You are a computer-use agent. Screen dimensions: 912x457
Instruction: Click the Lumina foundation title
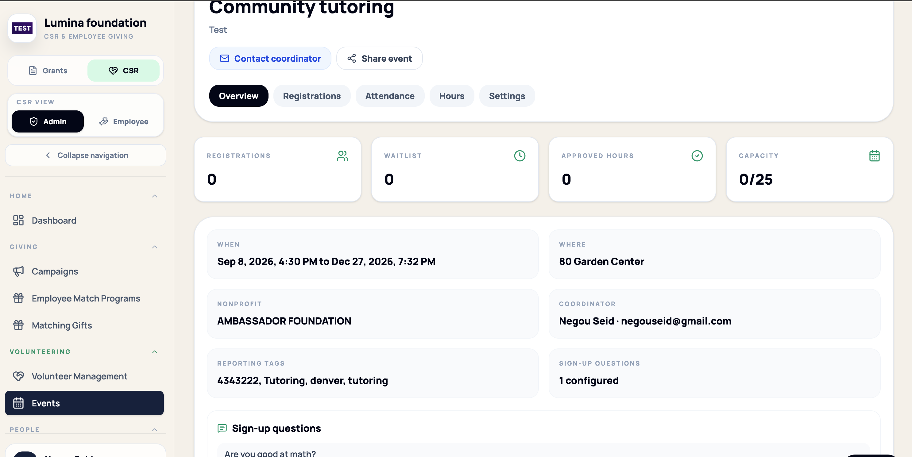[x=95, y=23]
